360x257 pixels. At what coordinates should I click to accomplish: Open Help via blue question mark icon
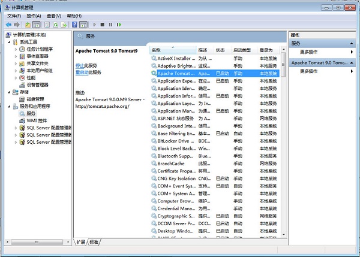74,25
